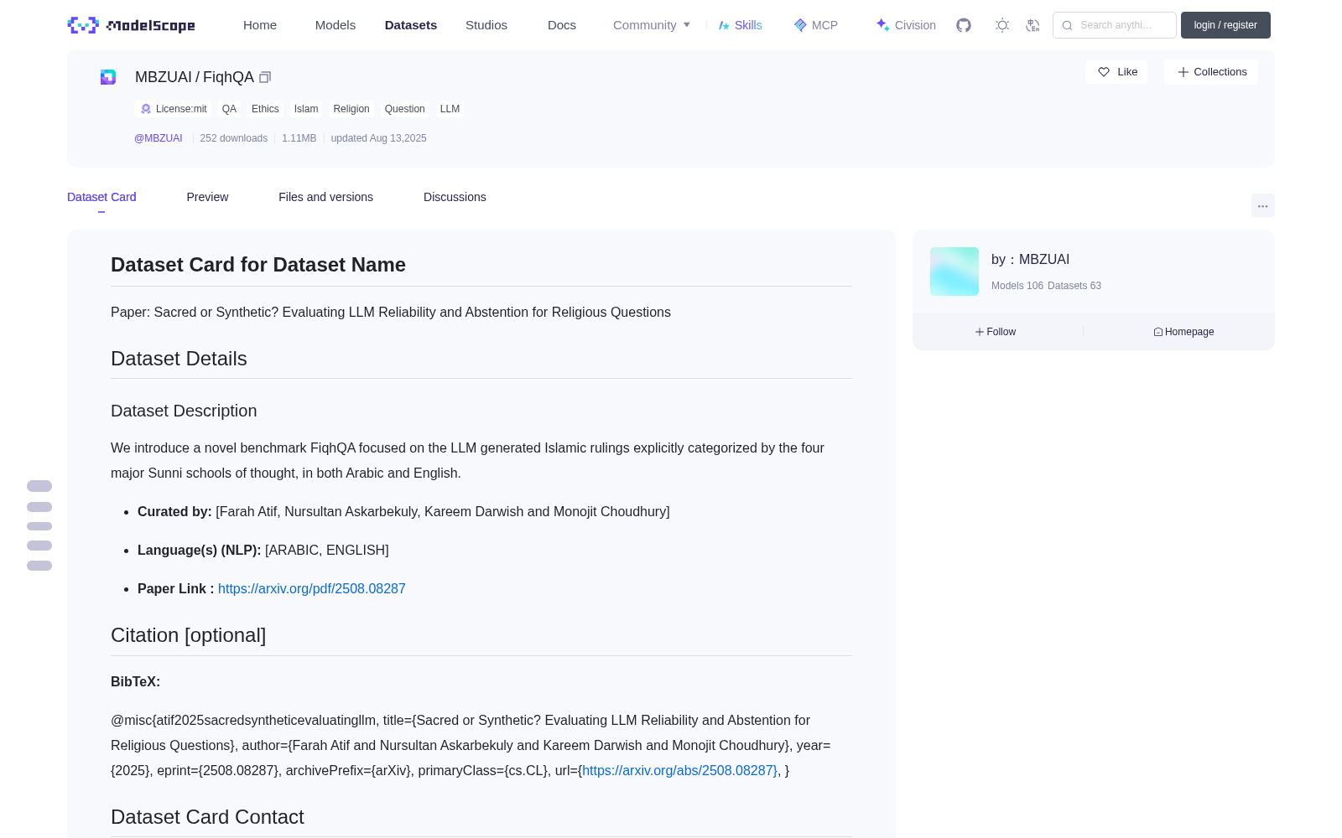
Task: Open the GitHub icon link
Action: click(964, 25)
